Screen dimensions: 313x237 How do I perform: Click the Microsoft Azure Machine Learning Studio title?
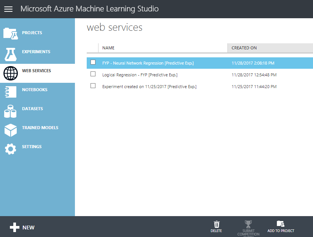(x=89, y=9)
